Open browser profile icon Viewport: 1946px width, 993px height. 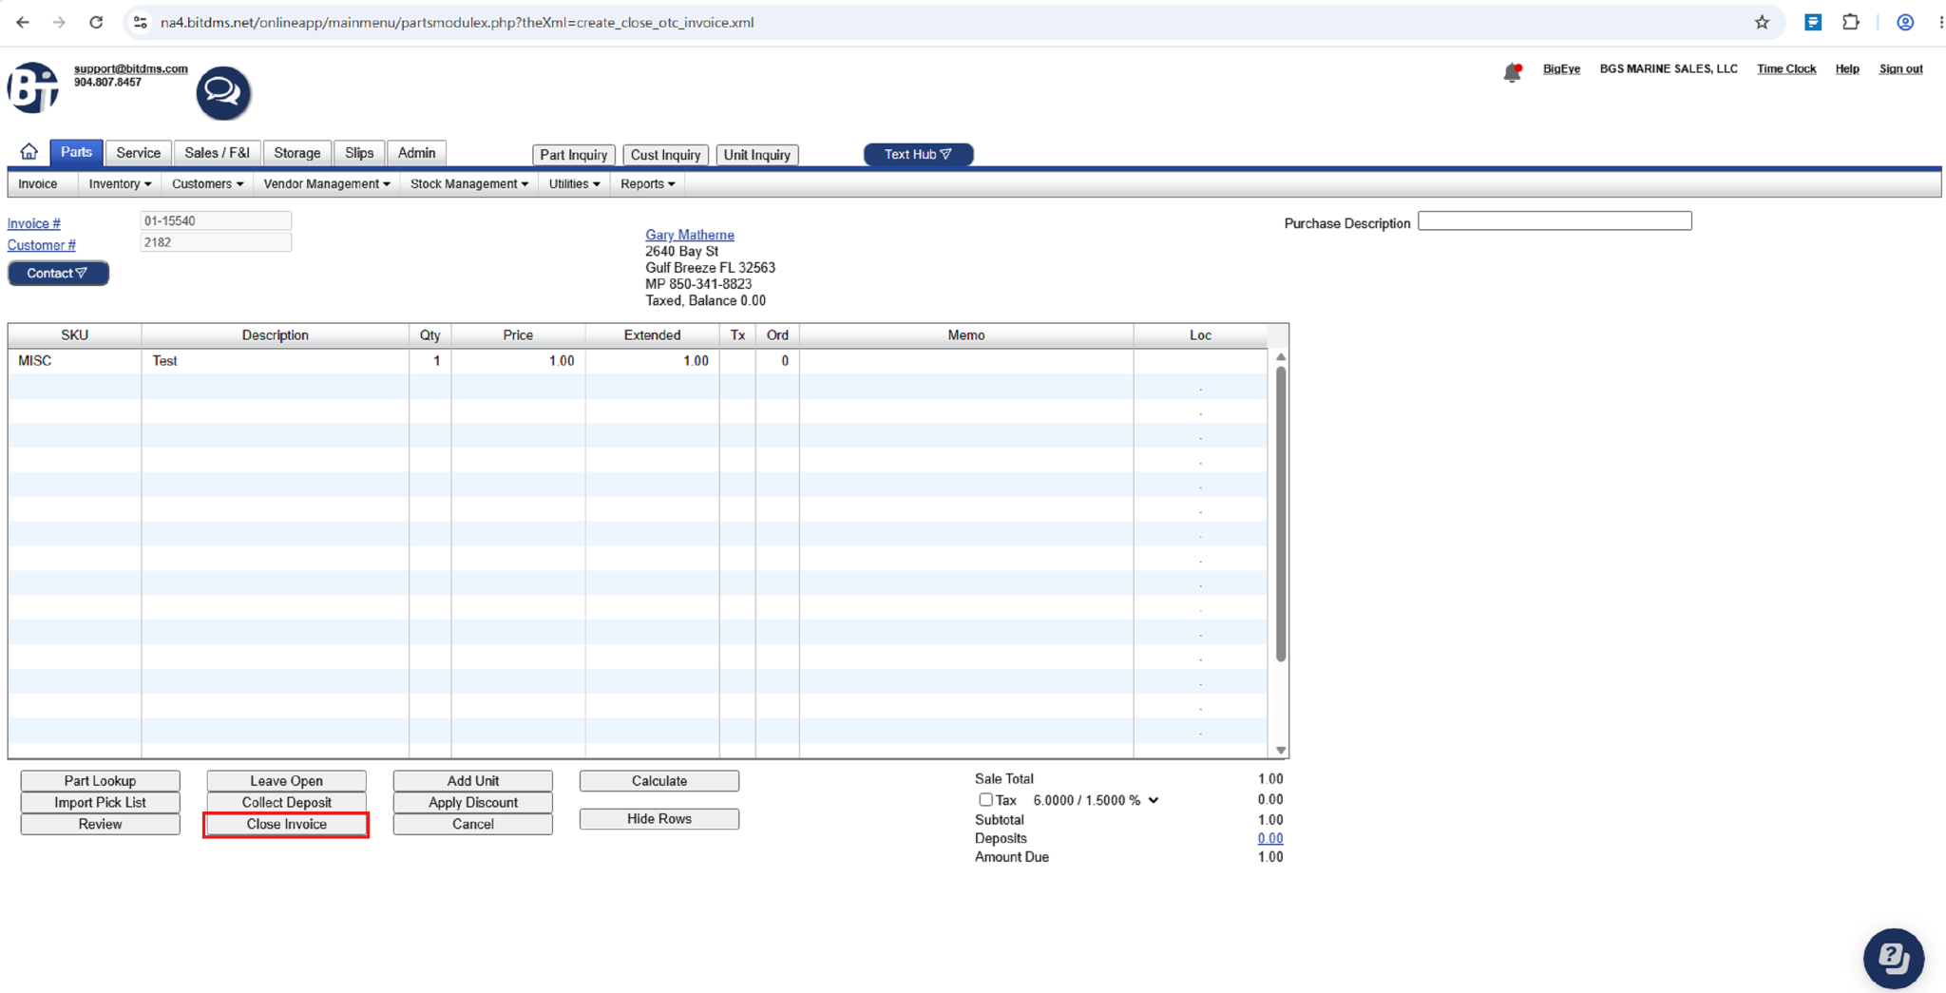click(x=1905, y=22)
